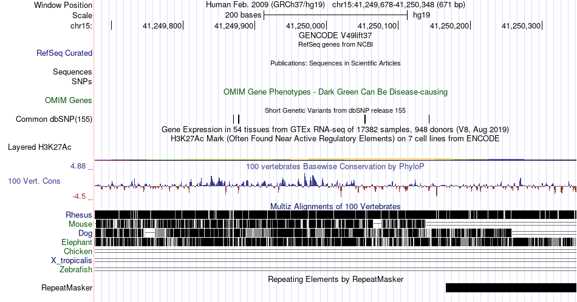Click the black RepeatMasker element block
Viewport: 577px width, 302px height.
[x=511, y=287]
